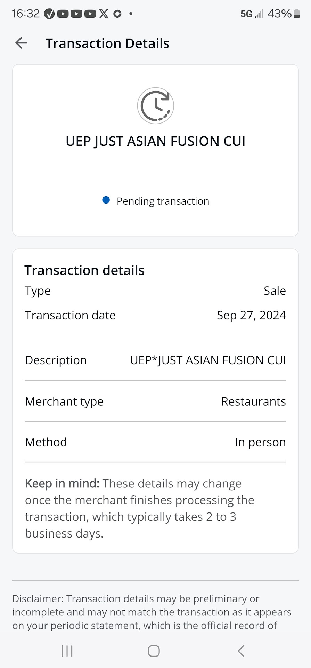Tap the blue pending status dot

tap(106, 200)
